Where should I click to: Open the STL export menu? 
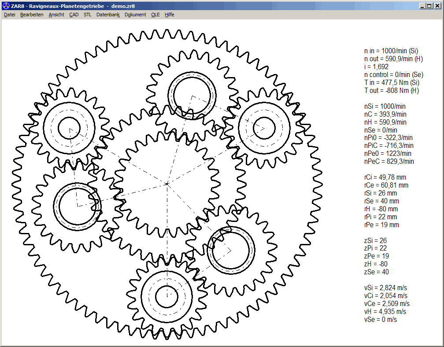pos(88,15)
